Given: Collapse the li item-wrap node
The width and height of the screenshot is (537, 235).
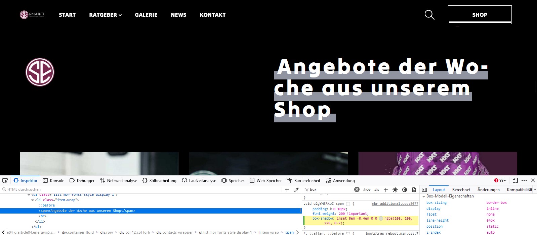Looking at the screenshot, I should point(33,200).
